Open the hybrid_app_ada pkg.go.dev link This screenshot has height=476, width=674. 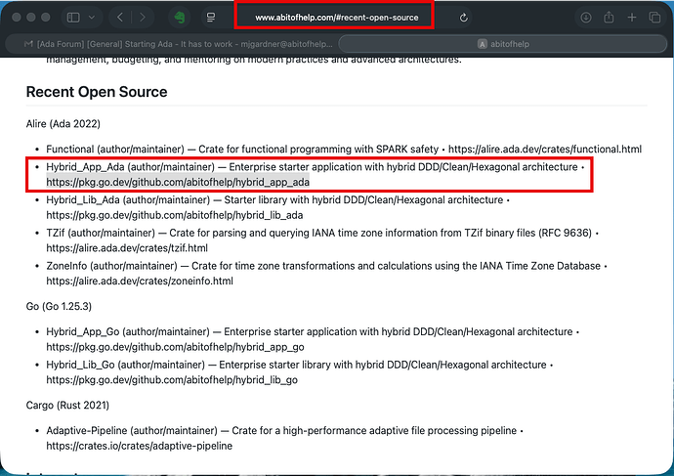pyautogui.click(x=177, y=182)
